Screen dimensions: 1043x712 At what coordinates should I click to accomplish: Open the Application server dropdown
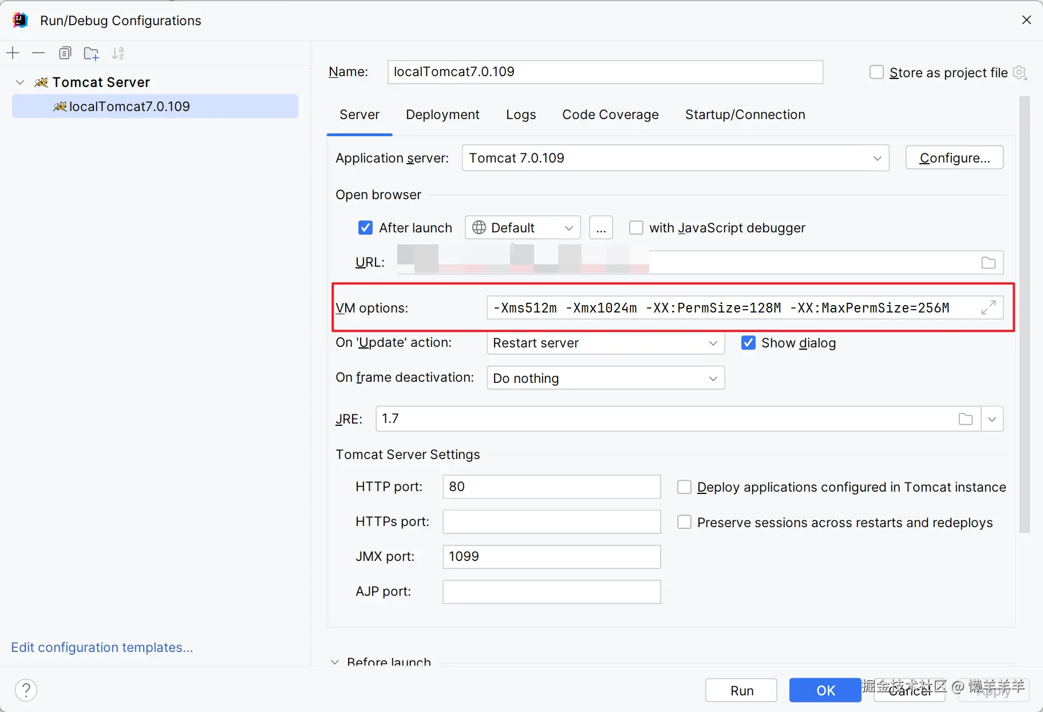coord(675,158)
